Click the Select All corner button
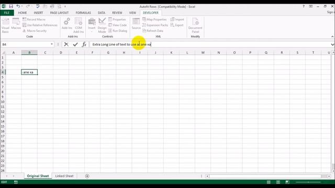 (3, 52)
